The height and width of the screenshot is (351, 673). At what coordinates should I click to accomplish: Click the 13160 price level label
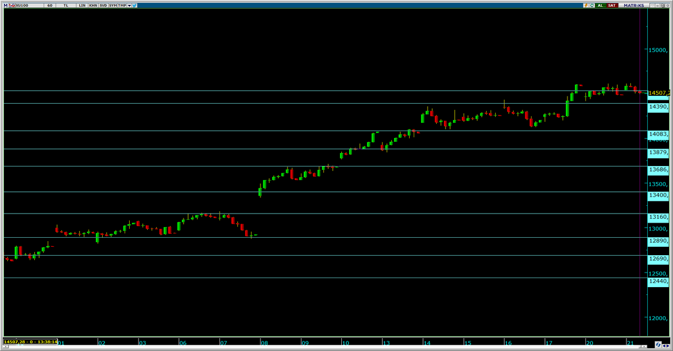point(658,218)
